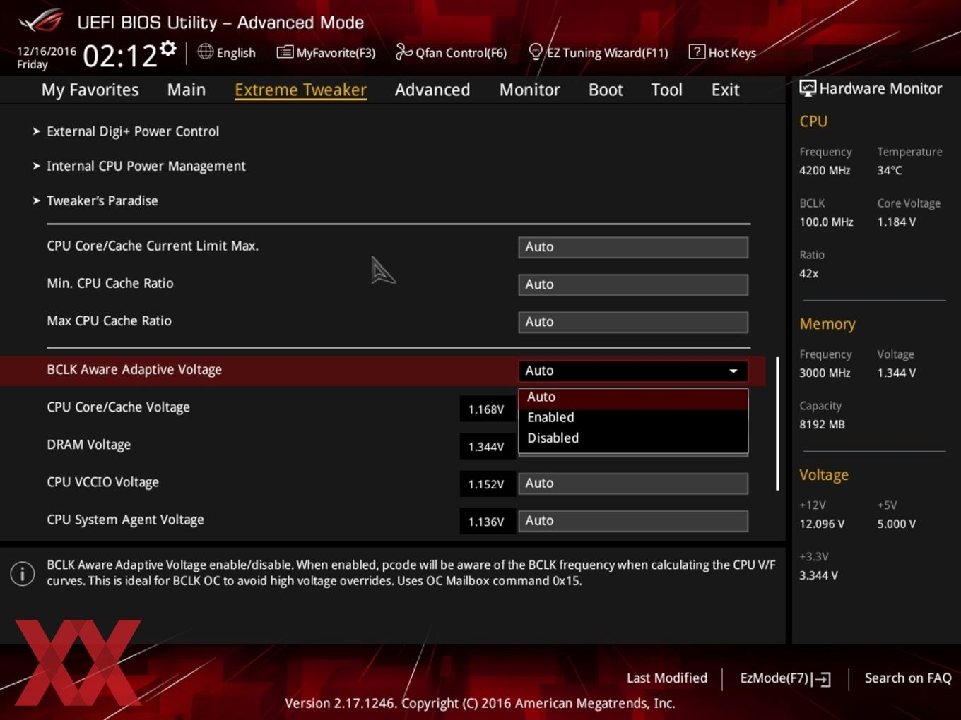Click the 02:12 clock time
961x720 pixels.
(x=120, y=56)
